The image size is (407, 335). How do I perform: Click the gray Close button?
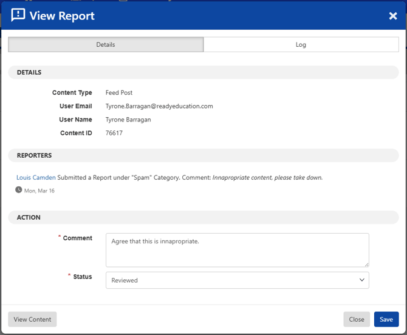coord(357,319)
